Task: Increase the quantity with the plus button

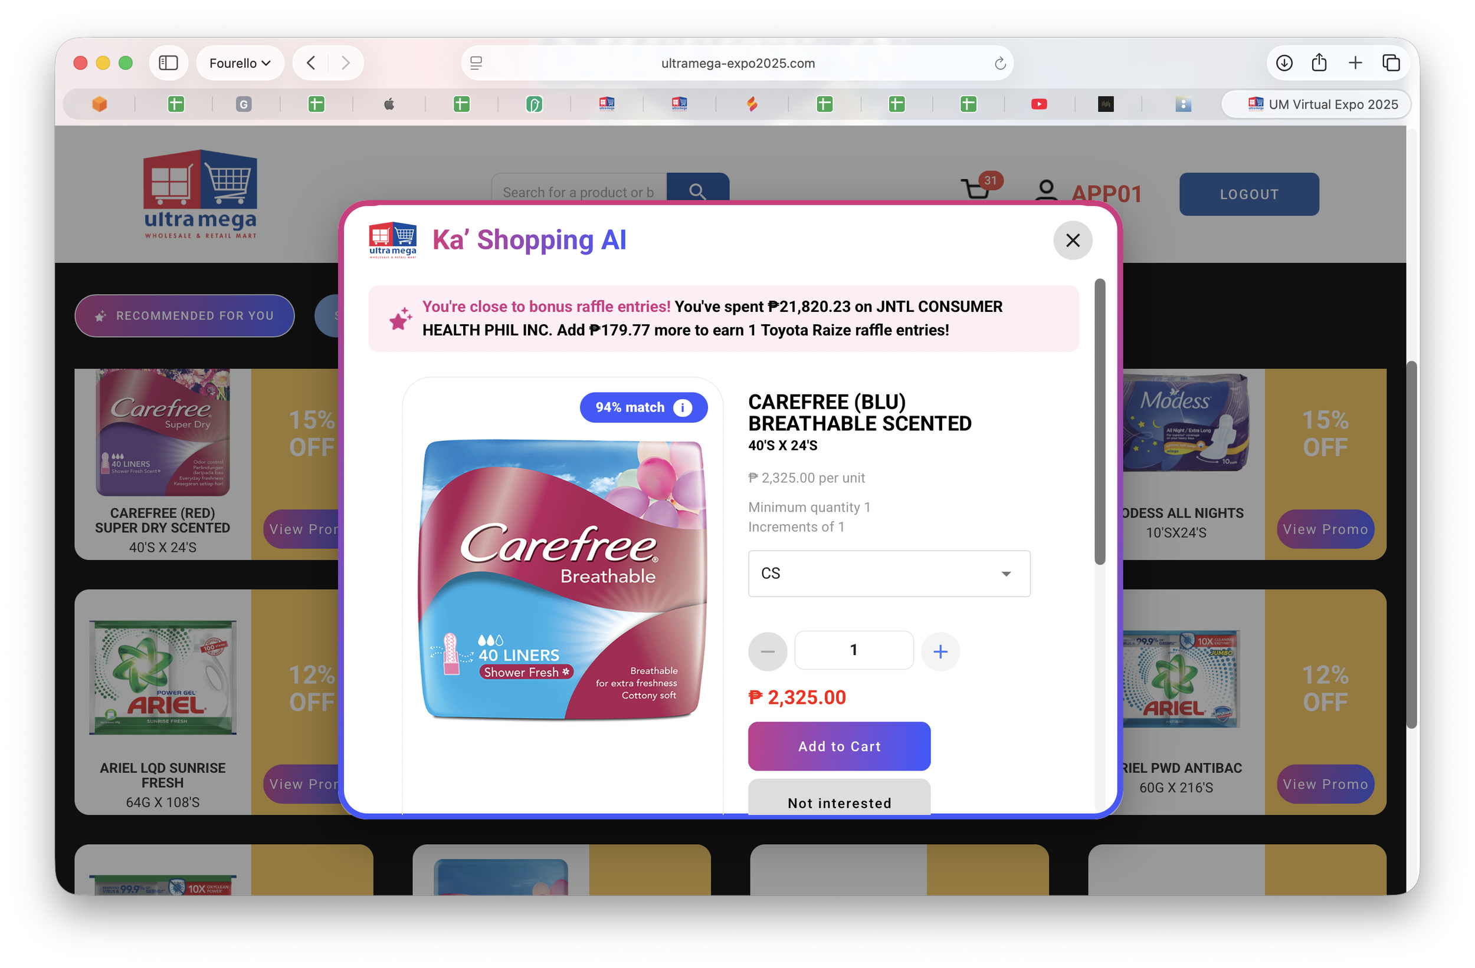Action: tap(939, 651)
